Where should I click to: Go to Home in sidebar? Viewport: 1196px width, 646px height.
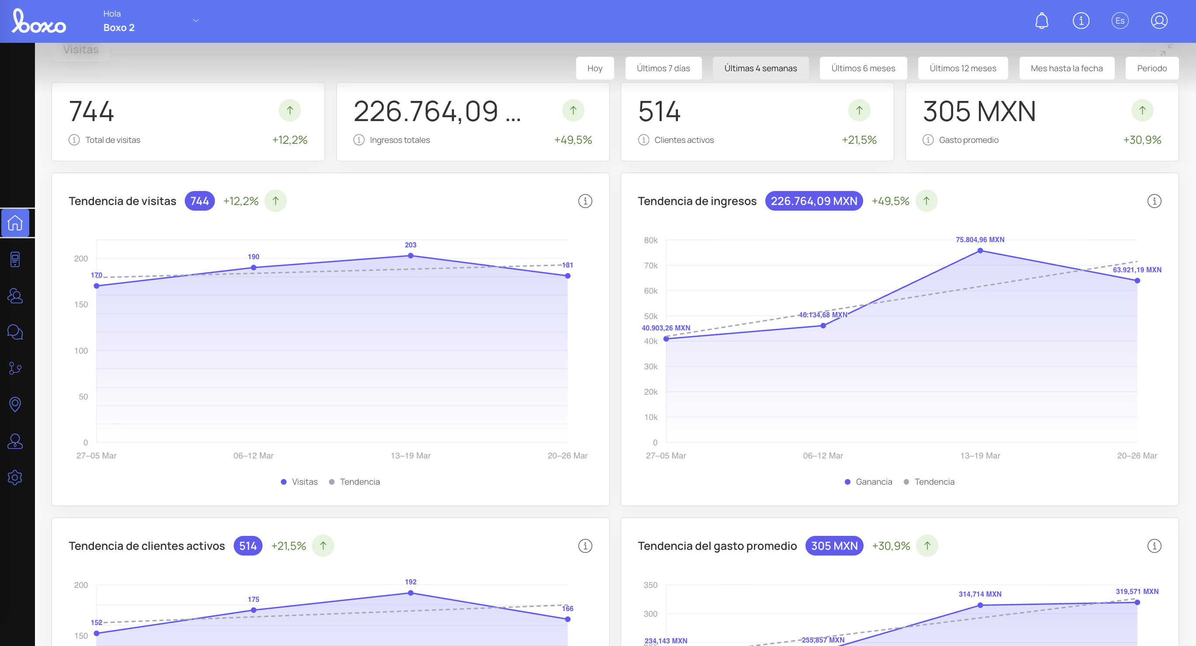coord(15,223)
